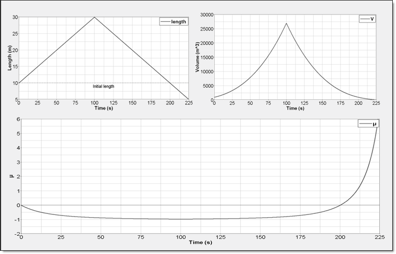Click the 6 tick label on the μ axis
Image resolution: width=396 pixels, height=254 pixels.
(x=18, y=119)
